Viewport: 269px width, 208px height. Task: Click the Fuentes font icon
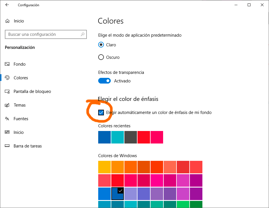[x=7, y=119]
